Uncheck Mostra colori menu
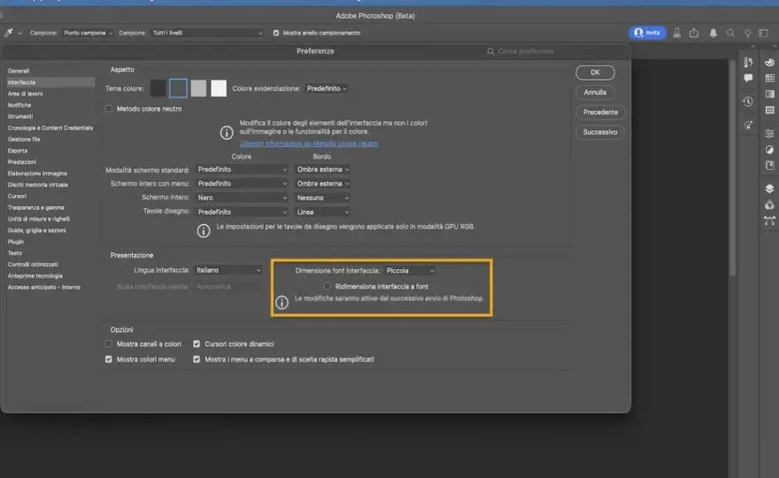The image size is (779, 478). (108, 359)
